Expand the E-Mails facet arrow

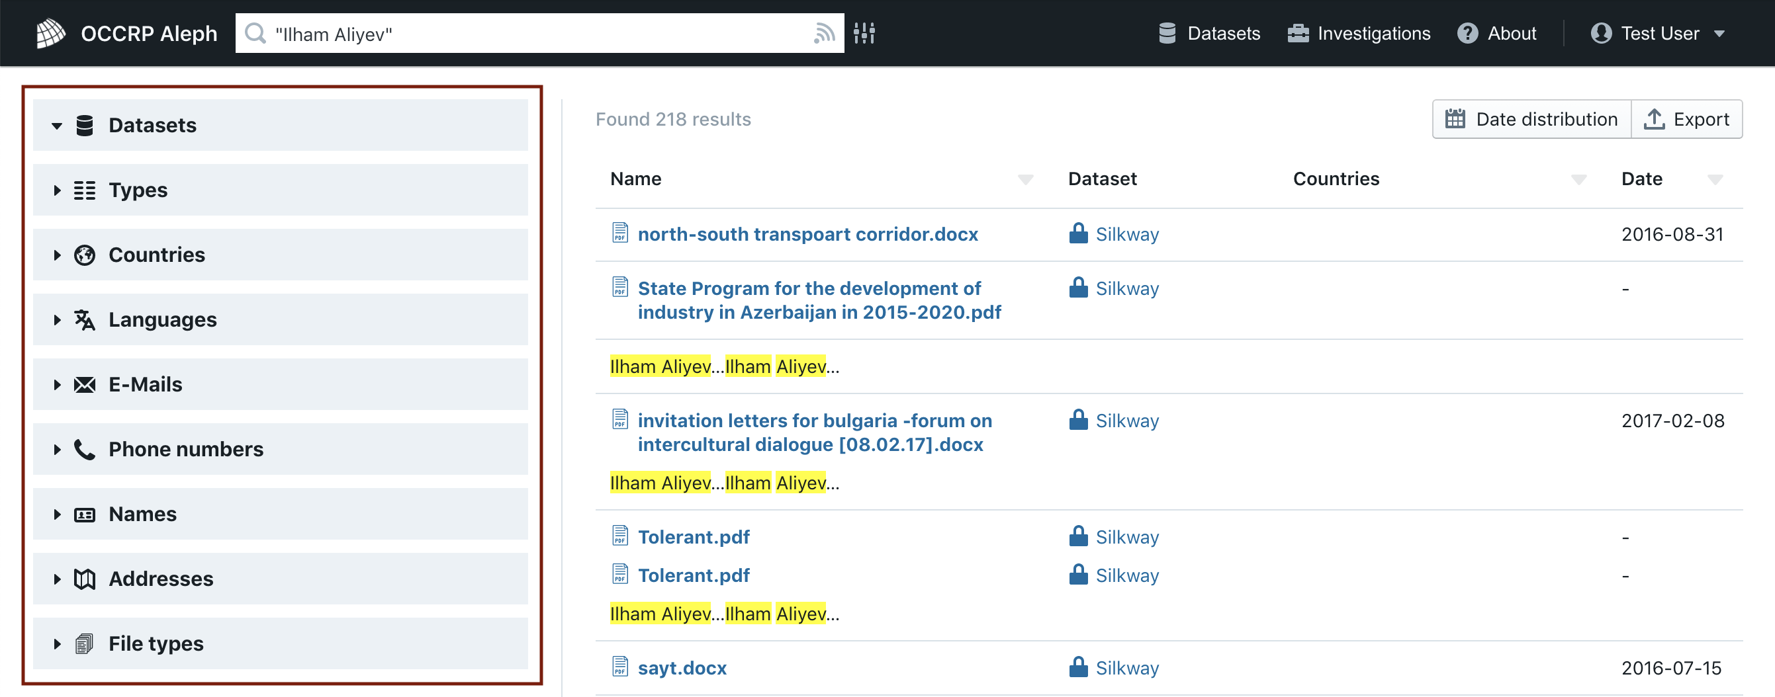click(x=57, y=384)
